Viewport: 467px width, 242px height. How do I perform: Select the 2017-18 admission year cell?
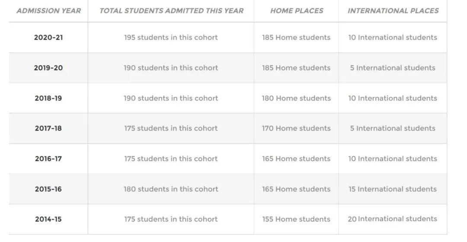pos(48,128)
